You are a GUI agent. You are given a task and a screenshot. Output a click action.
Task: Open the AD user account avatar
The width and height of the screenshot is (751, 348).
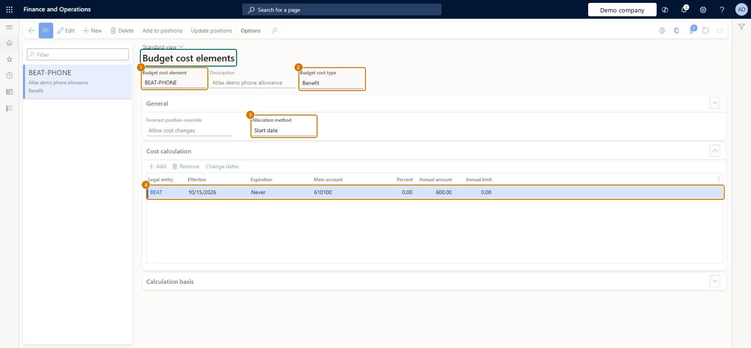pyautogui.click(x=741, y=10)
